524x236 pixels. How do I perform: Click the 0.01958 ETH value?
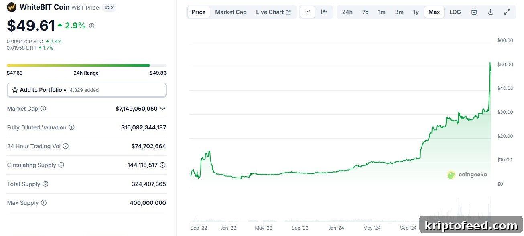[21, 48]
